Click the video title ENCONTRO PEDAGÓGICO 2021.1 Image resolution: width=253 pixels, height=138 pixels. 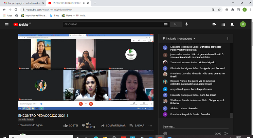(43, 116)
